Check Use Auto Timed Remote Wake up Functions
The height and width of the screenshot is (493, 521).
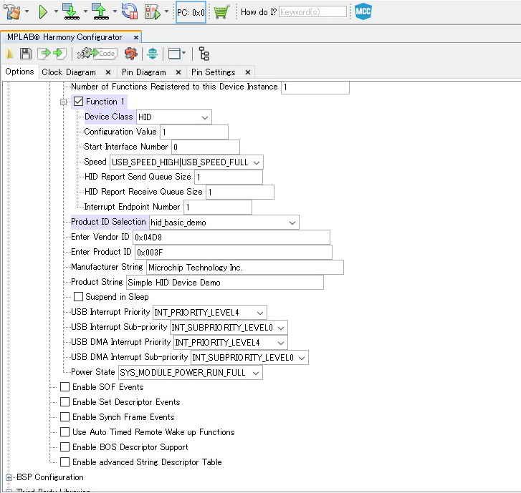coord(64,432)
